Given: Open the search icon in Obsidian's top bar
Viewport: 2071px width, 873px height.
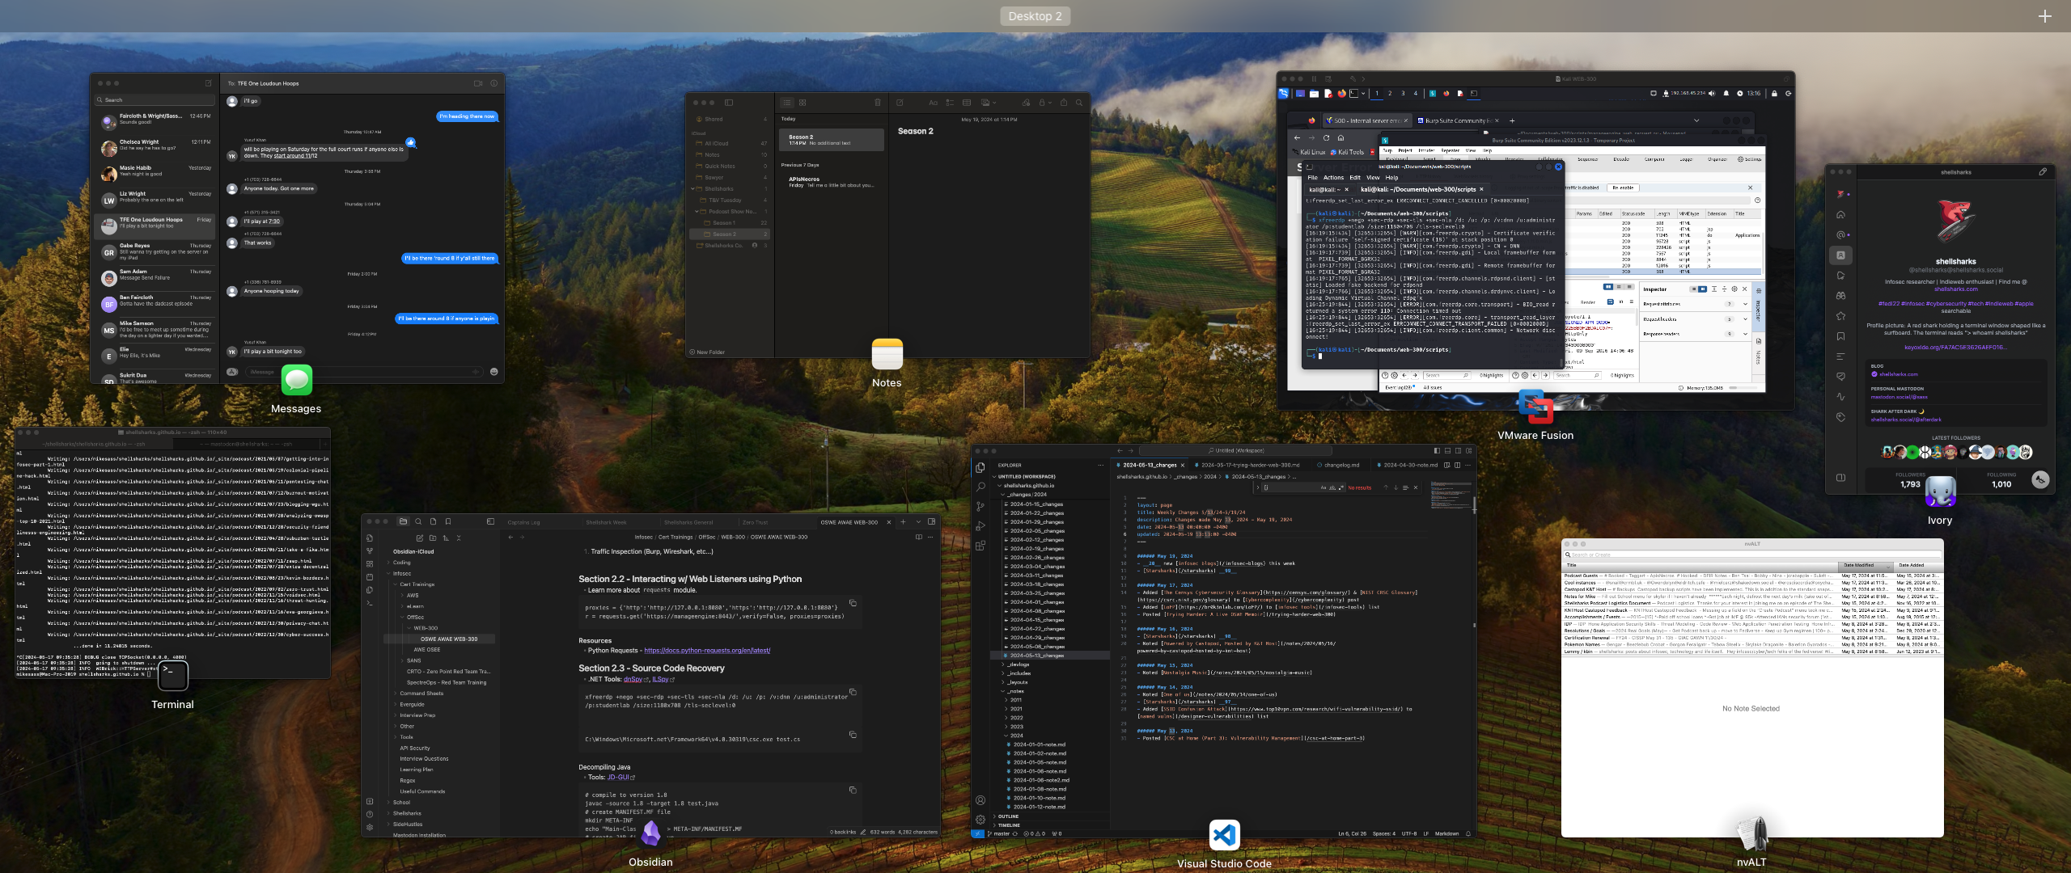Looking at the screenshot, I should [x=418, y=521].
